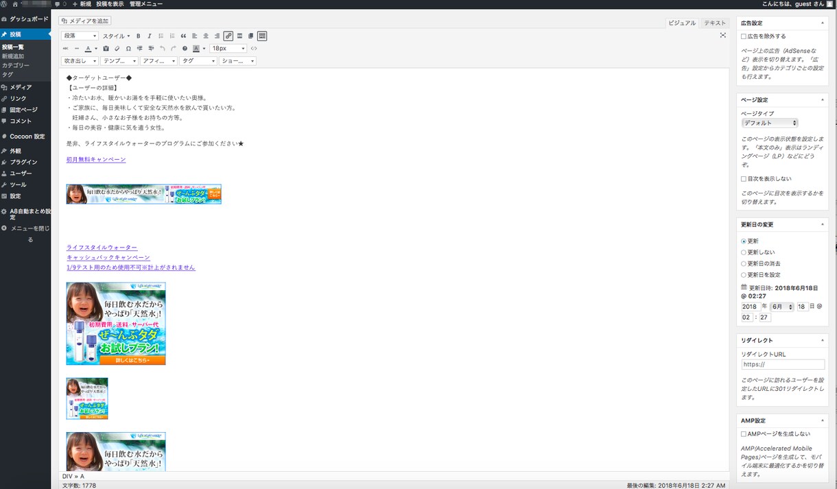Open メディア in sidebar menu

tap(25, 87)
